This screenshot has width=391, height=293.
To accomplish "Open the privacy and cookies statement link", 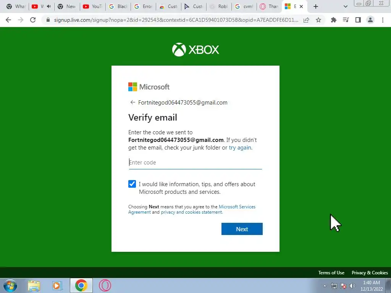I will coord(192,212).
